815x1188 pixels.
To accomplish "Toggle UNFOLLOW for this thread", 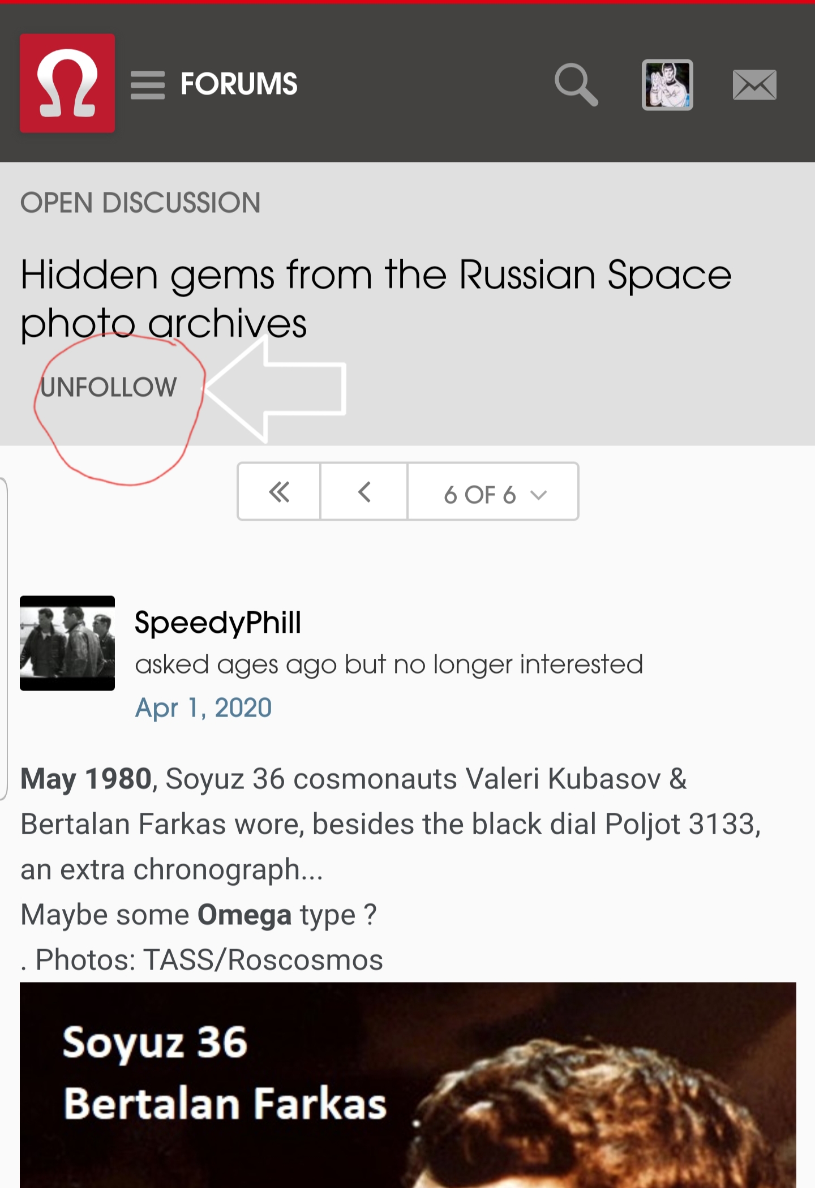I will pos(109,388).
